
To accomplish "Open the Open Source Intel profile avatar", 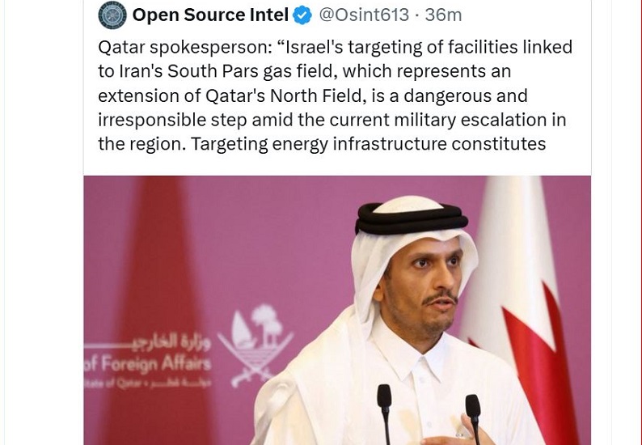I will (112, 15).
